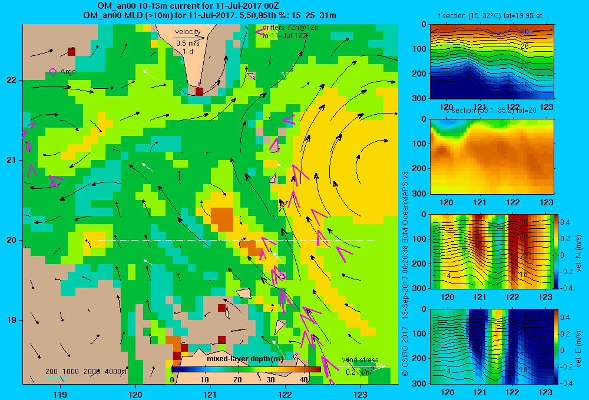The width and height of the screenshot is (589, 400).
Task: Click the main map latitude label 19
Action: click(x=12, y=320)
